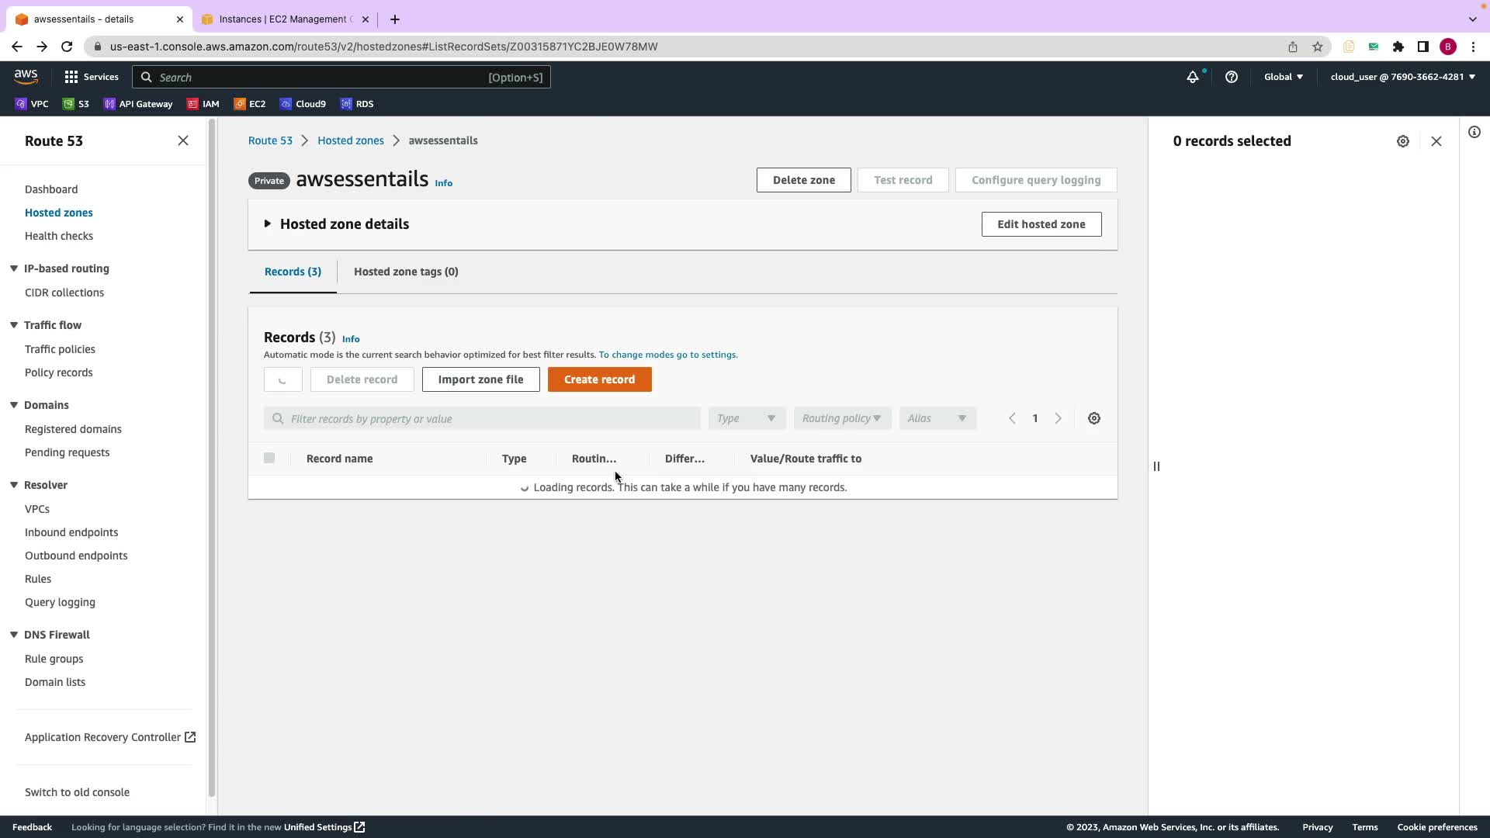Click the info circle icon at right edge
The height and width of the screenshot is (838, 1490).
1474,132
